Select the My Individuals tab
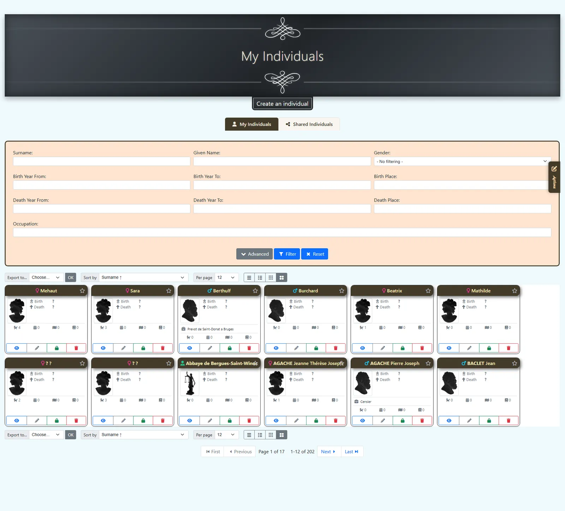 click(x=252, y=124)
